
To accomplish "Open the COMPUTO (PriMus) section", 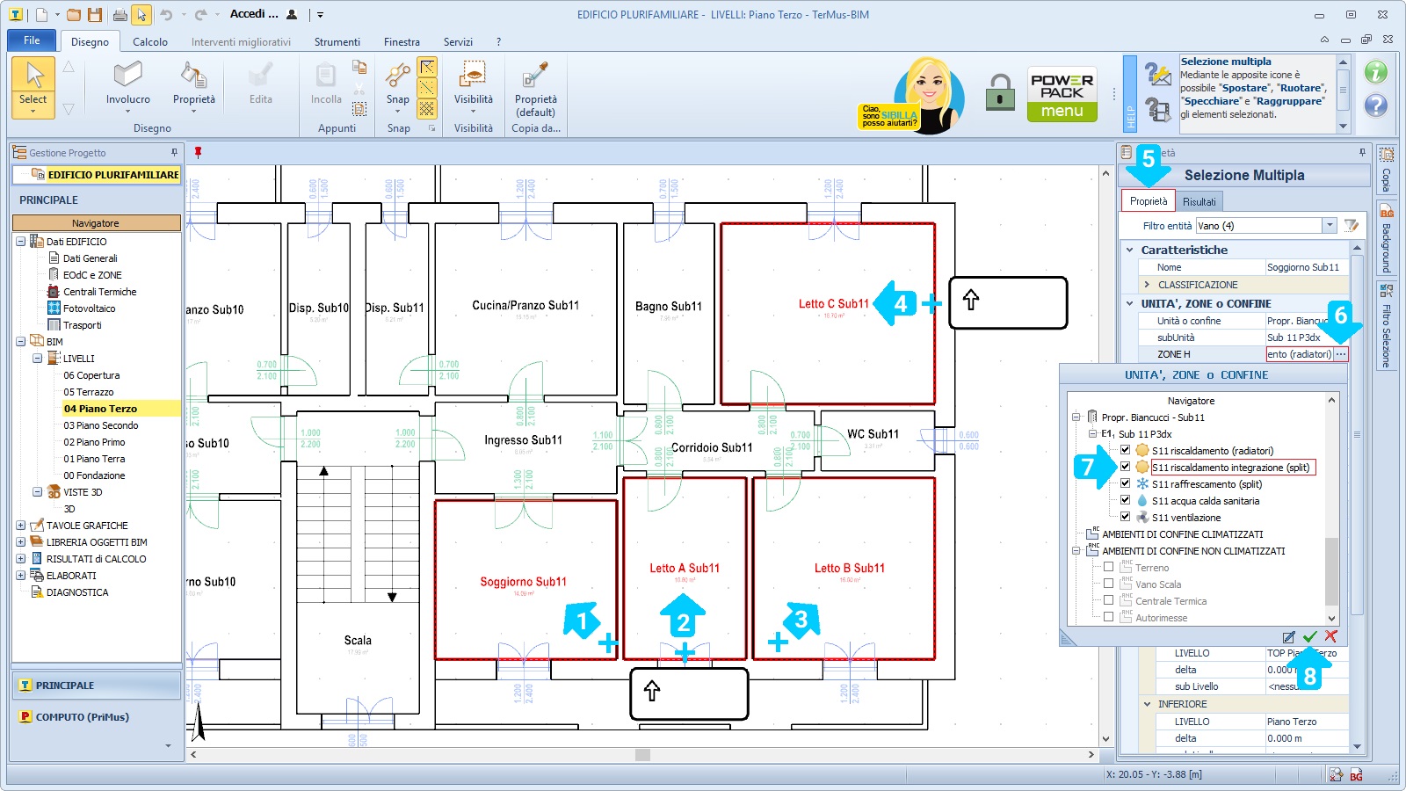I will click(x=83, y=717).
